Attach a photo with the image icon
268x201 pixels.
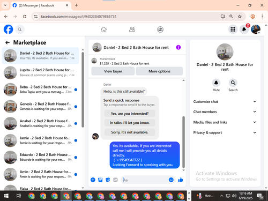pos(100,180)
